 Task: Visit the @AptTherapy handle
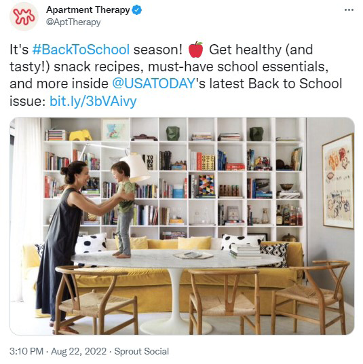[x=73, y=22]
